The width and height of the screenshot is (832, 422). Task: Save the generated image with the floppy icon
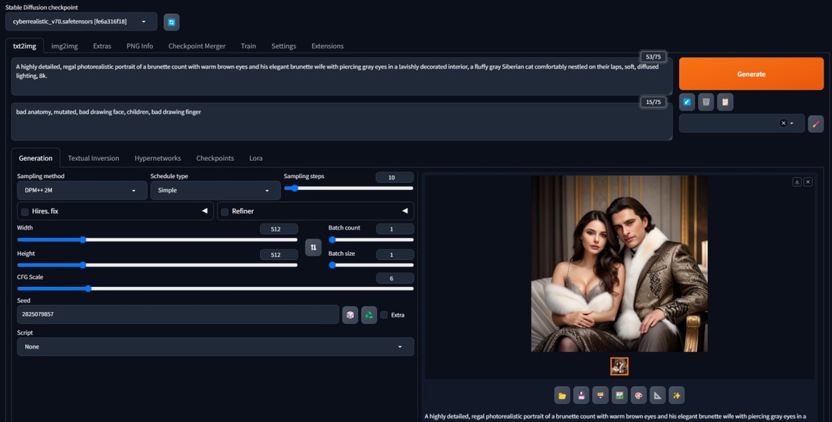(x=581, y=395)
